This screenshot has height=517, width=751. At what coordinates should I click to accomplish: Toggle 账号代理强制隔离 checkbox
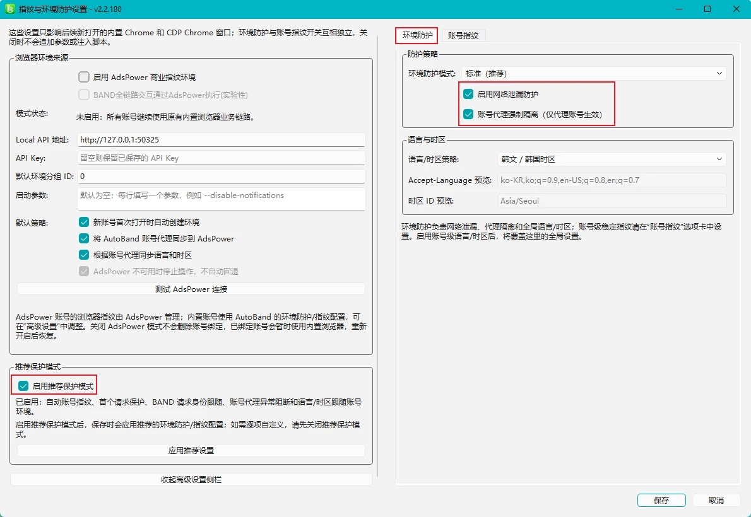468,114
